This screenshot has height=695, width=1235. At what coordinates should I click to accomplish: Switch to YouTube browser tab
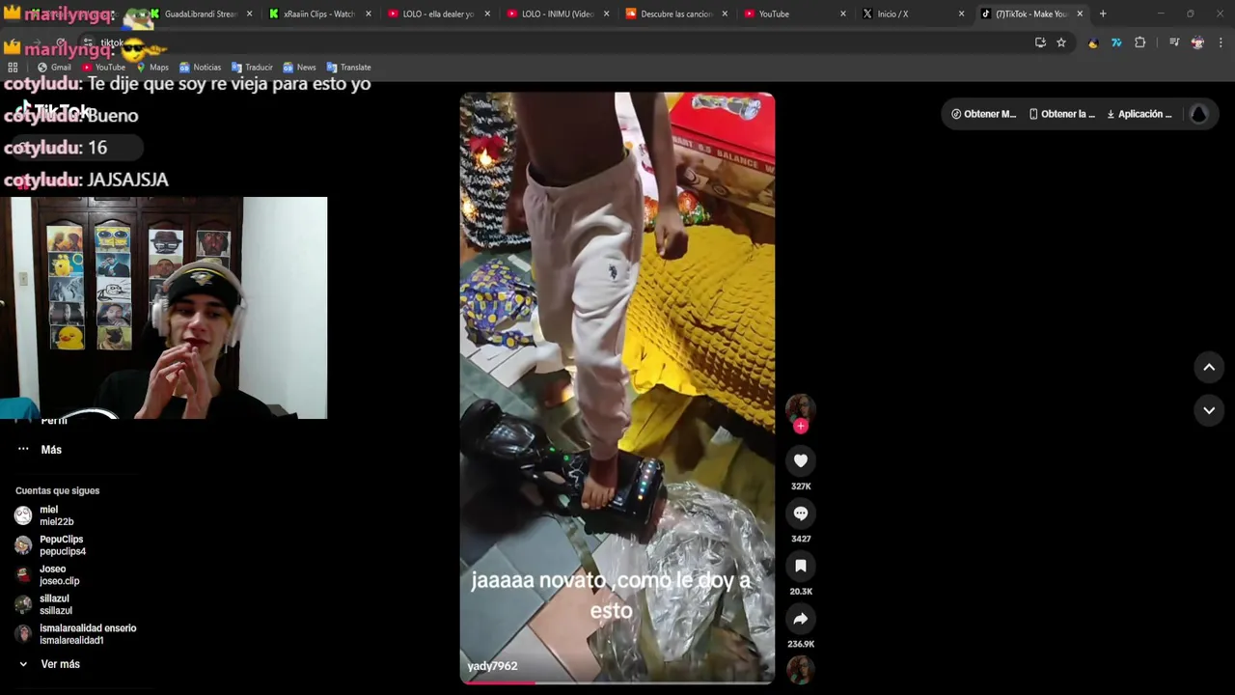(794, 14)
